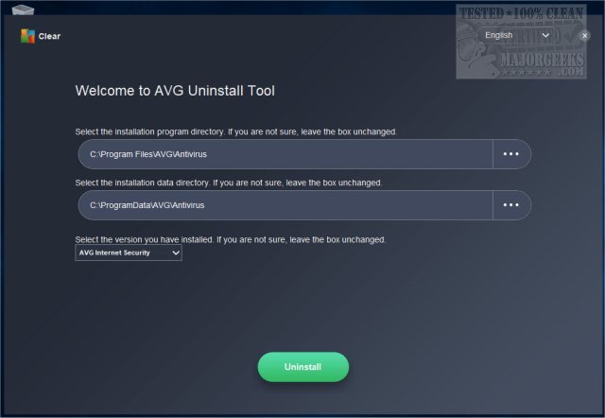605x418 pixels.
Task: Click the 'Select the version you have installed' label
Action: tap(231, 239)
